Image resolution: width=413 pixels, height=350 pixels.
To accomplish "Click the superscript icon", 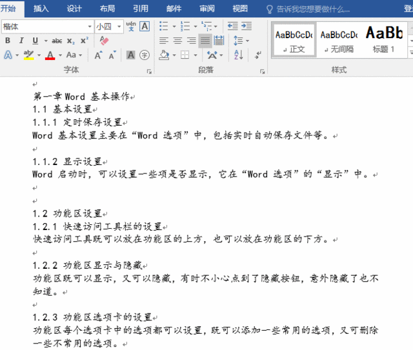I will [x=85, y=41].
